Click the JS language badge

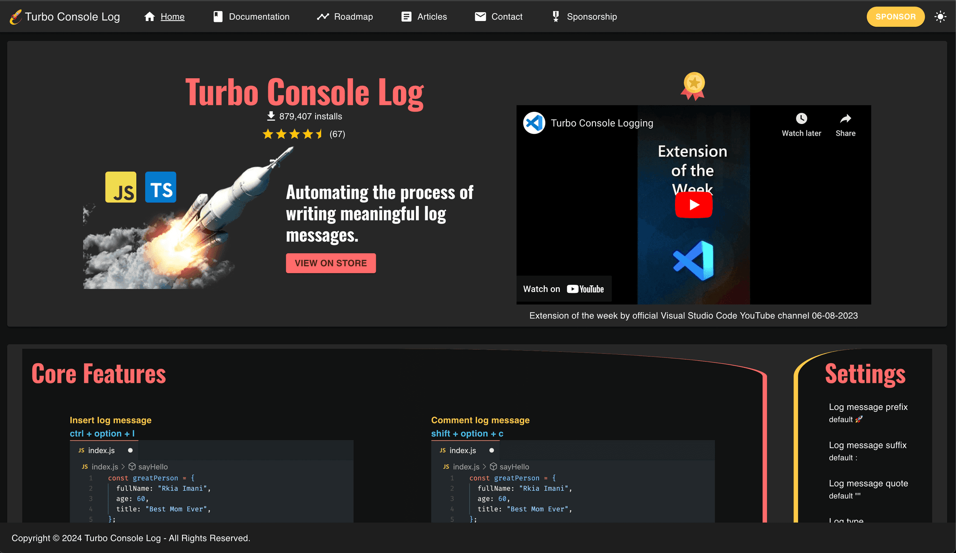120,187
